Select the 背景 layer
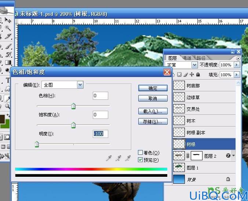The image size is (248, 201). (x=204, y=179)
